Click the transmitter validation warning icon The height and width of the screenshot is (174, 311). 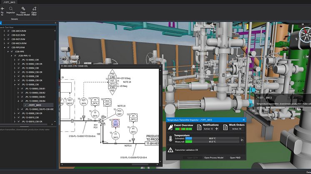point(171,150)
